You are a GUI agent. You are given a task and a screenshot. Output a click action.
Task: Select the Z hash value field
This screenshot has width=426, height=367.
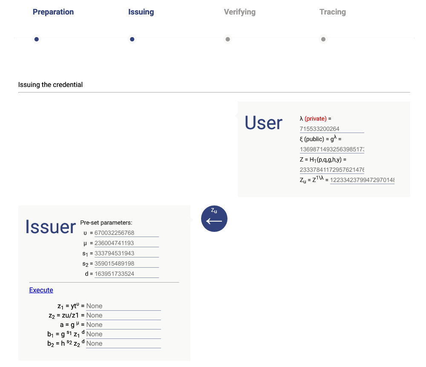click(x=332, y=170)
